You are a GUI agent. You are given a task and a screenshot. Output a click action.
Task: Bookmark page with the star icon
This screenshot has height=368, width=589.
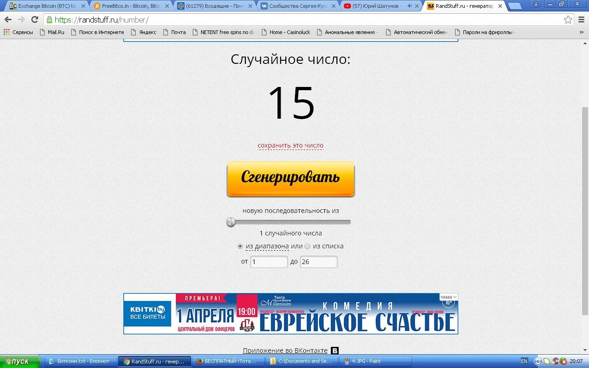[568, 20]
